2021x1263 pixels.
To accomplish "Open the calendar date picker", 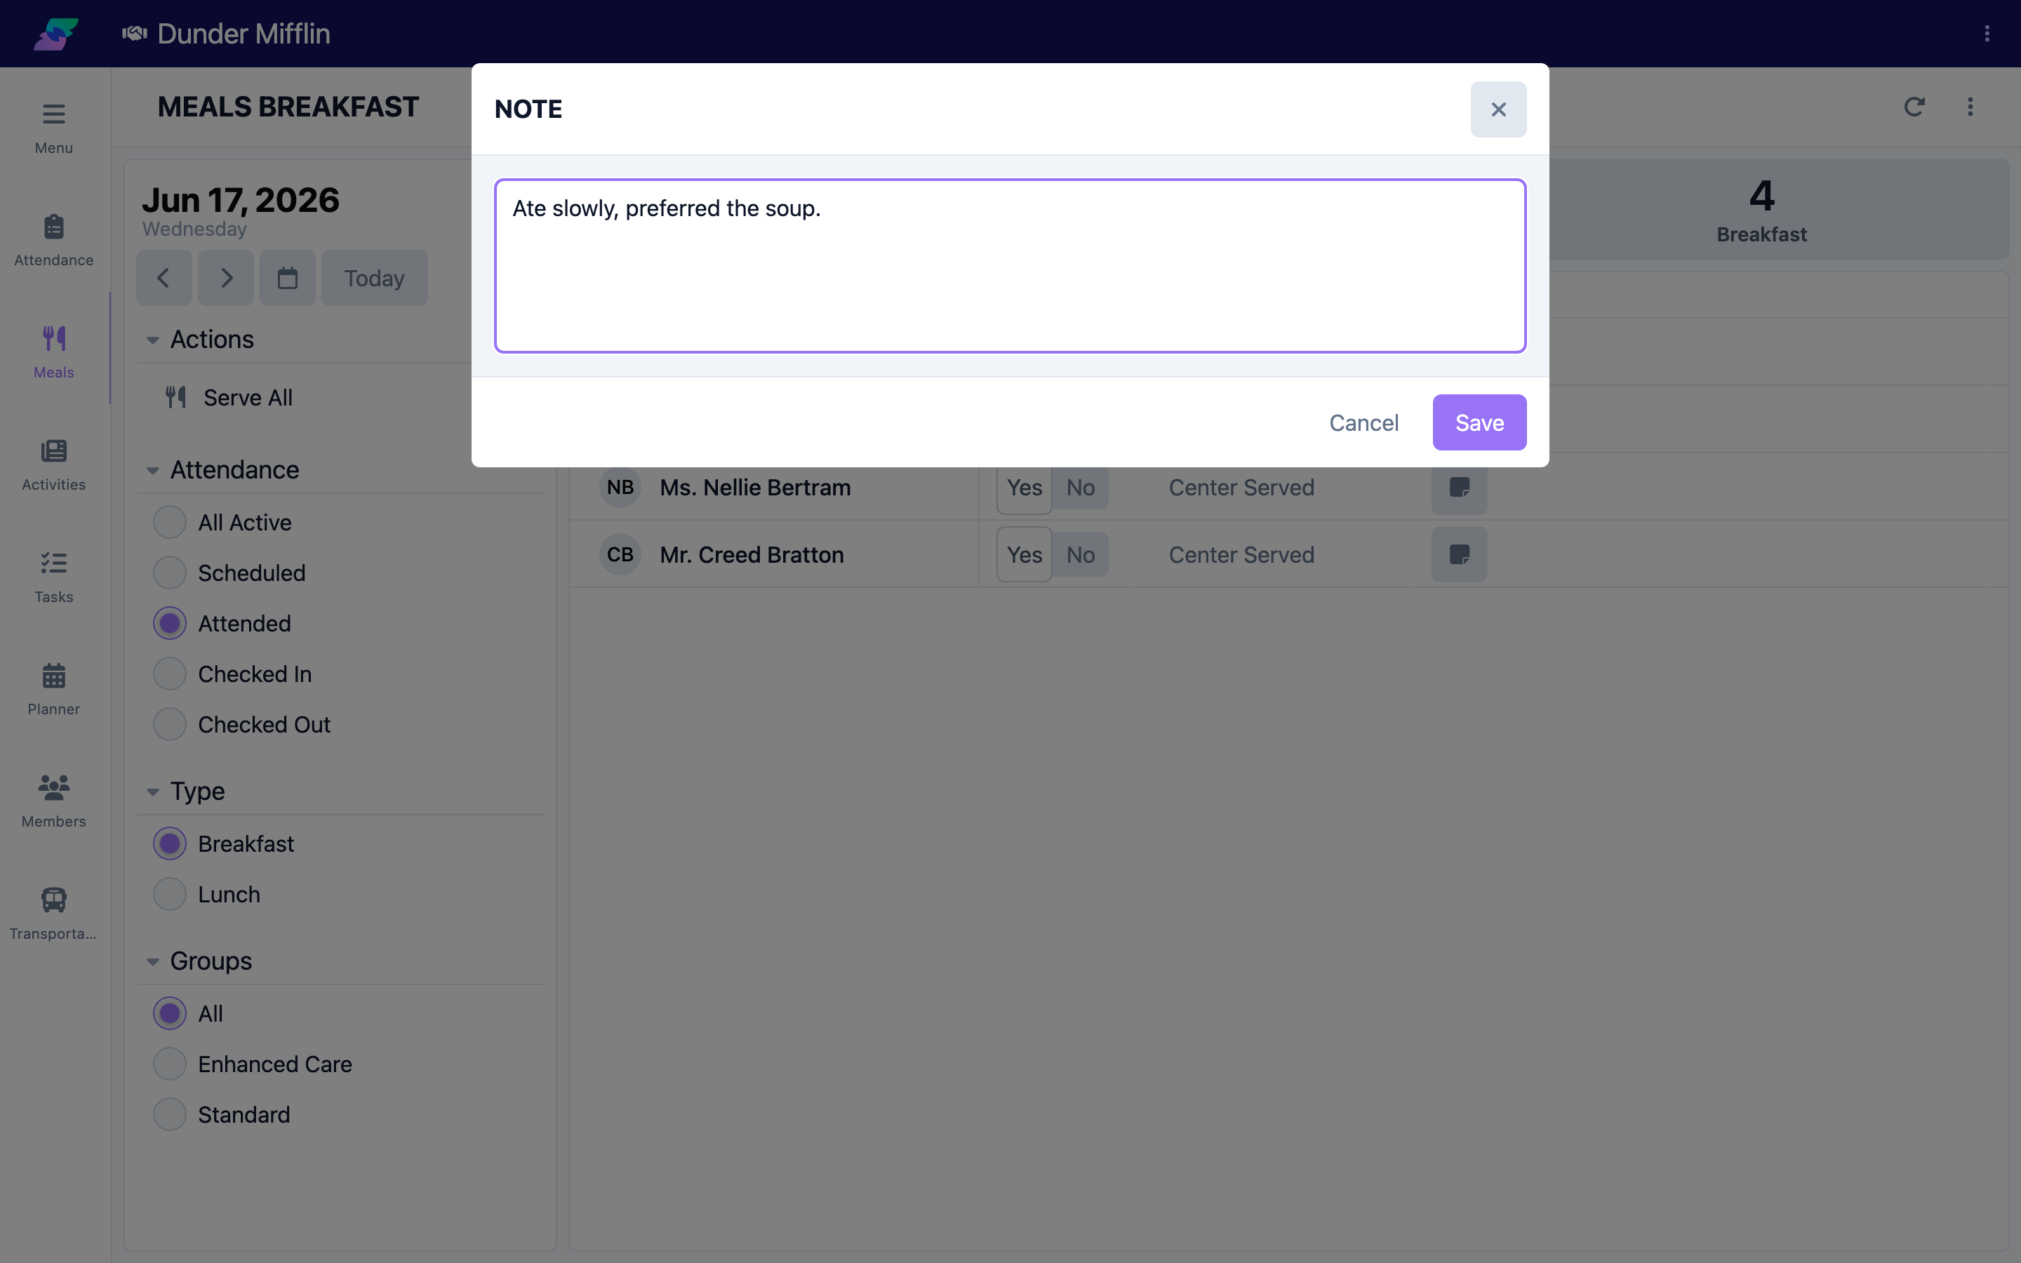I will tap(287, 278).
